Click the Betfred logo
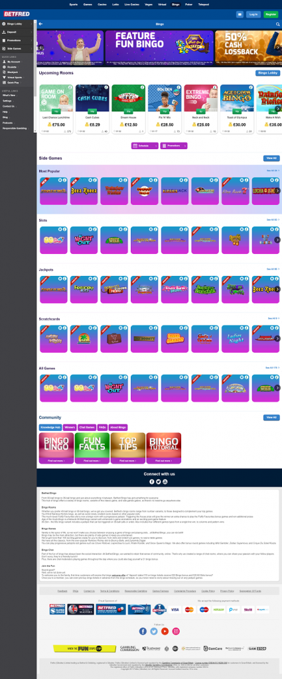This screenshot has height=679, width=282. [x=17, y=14]
